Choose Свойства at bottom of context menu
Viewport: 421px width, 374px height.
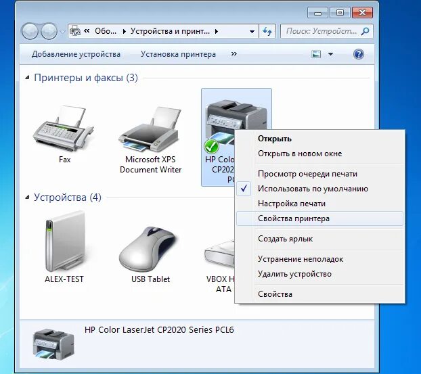click(319, 294)
